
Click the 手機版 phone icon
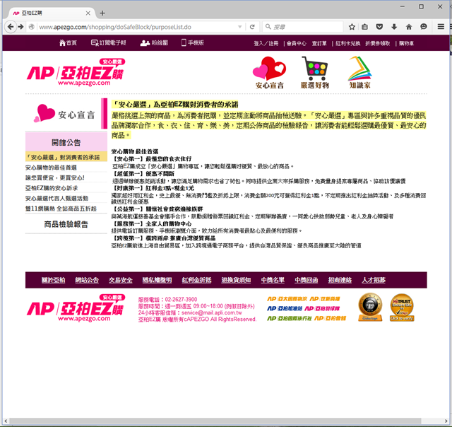(x=184, y=42)
